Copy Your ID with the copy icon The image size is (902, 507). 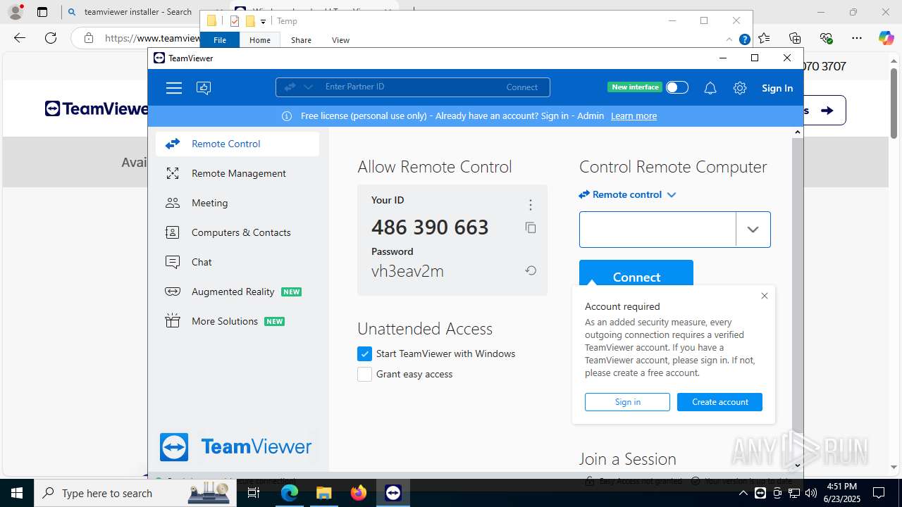(531, 227)
